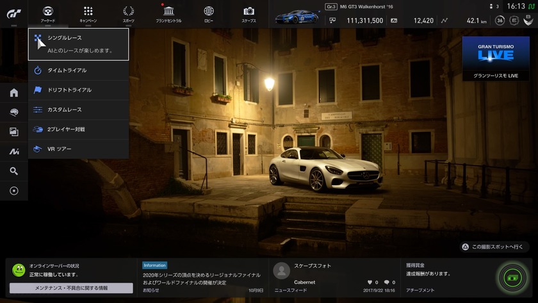The height and width of the screenshot is (303, 538).
Task: Open the Achievement (アチーブメント) link
Action: coord(420,290)
